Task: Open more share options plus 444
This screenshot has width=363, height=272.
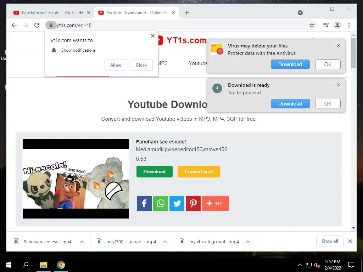Action: tap(216, 203)
